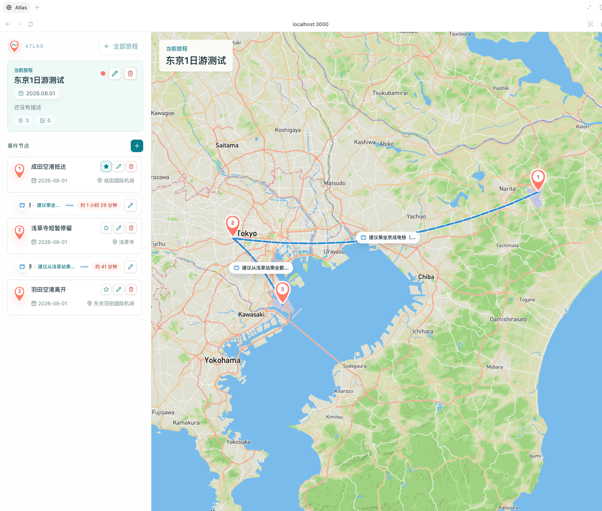Click the screenshot capture icon in toolbar
The height and width of the screenshot is (511, 602).
[x=590, y=24]
